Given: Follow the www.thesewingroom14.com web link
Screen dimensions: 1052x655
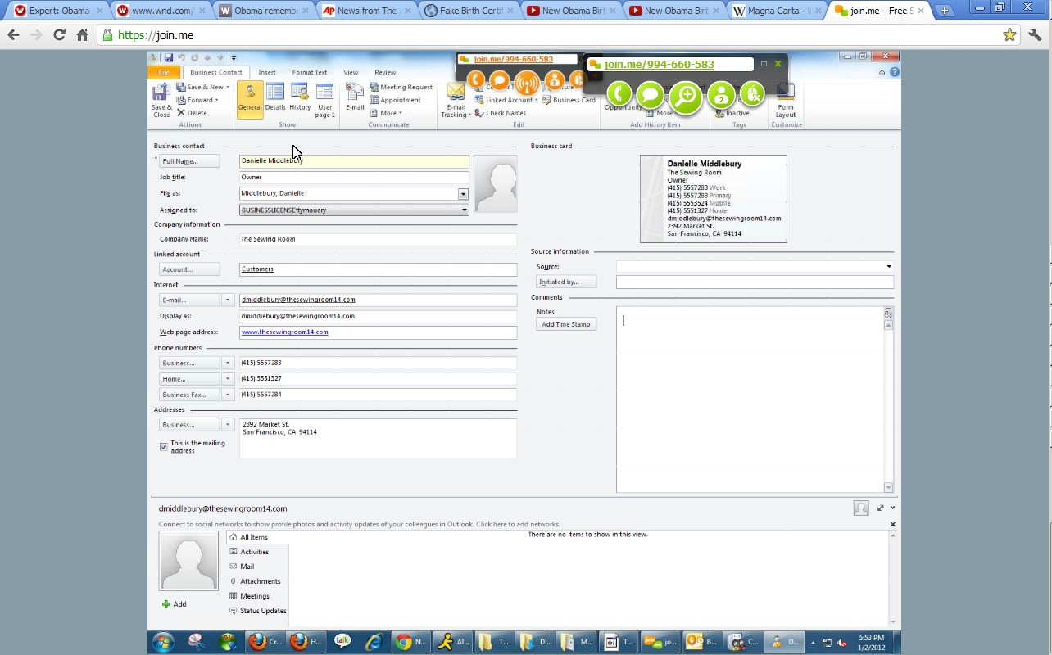Looking at the screenshot, I should point(284,332).
